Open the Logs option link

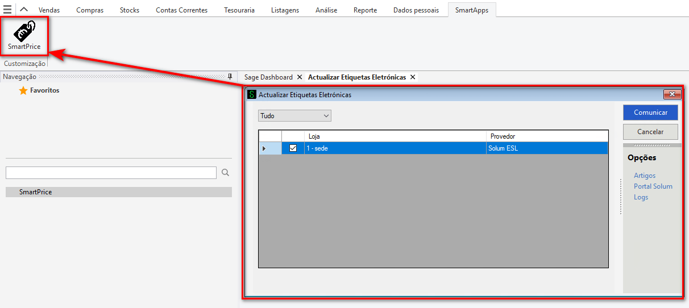[641, 197]
